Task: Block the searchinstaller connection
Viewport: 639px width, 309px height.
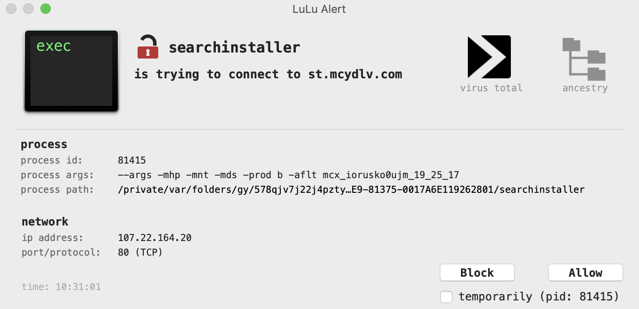Action: 477,272
